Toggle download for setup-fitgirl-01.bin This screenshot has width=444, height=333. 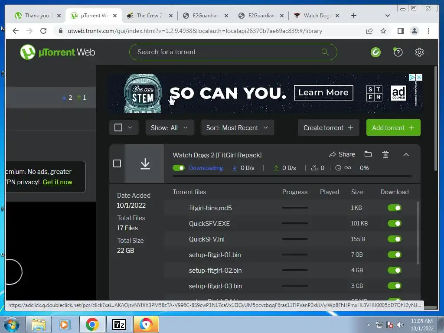coord(395,255)
